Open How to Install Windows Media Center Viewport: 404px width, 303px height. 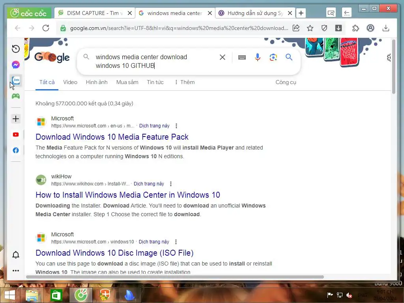128,195
